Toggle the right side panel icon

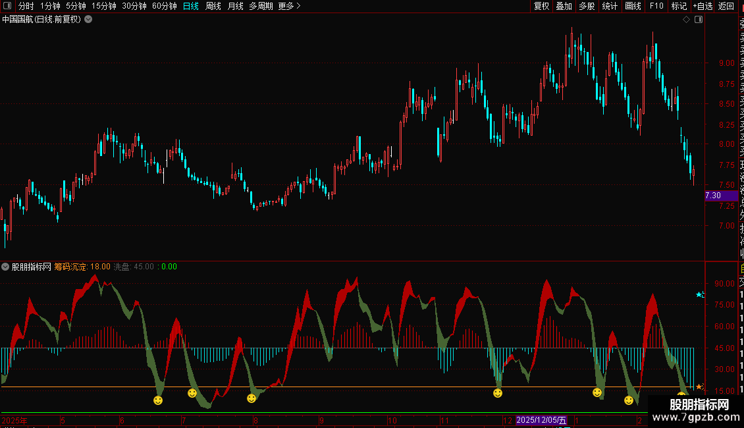pos(699,20)
